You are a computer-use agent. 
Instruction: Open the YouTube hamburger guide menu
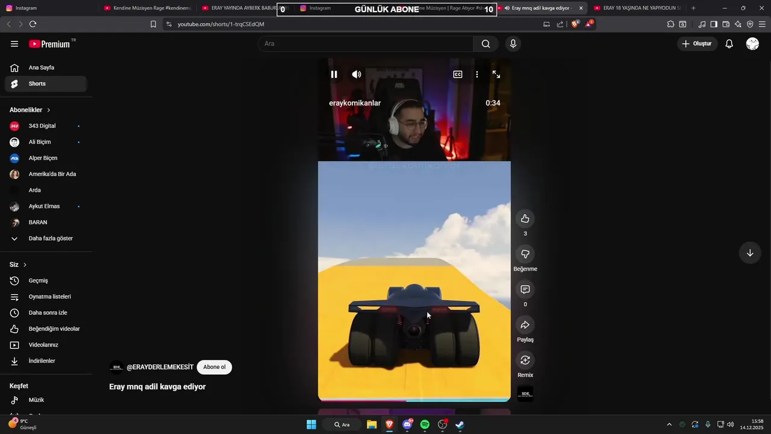(14, 43)
